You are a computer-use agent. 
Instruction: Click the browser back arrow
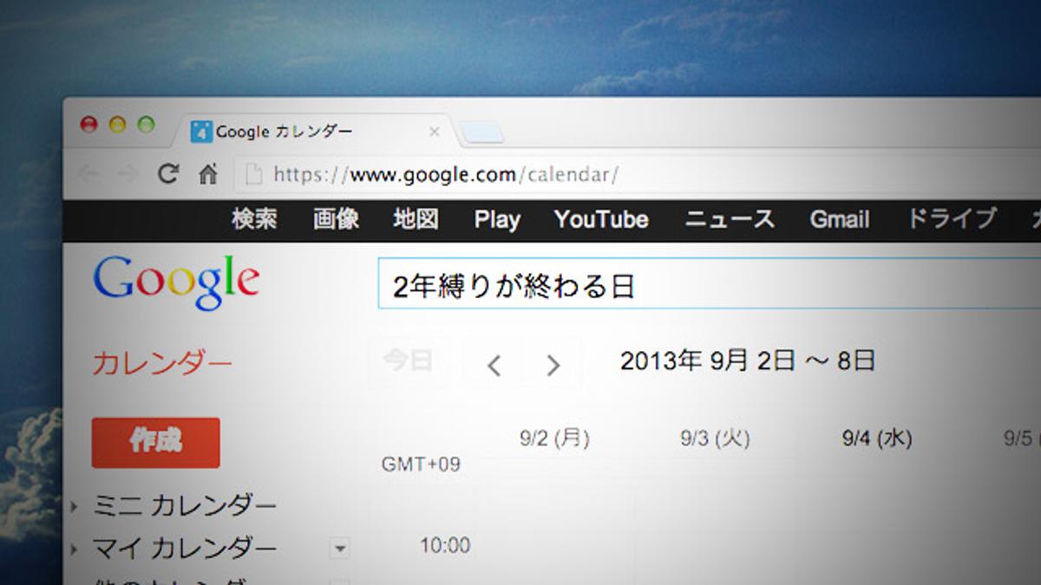coord(88,174)
